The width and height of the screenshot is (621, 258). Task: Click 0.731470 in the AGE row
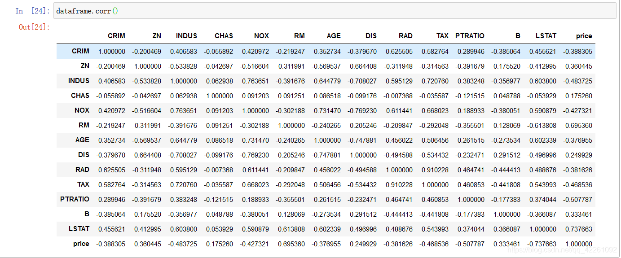(x=255, y=140)
